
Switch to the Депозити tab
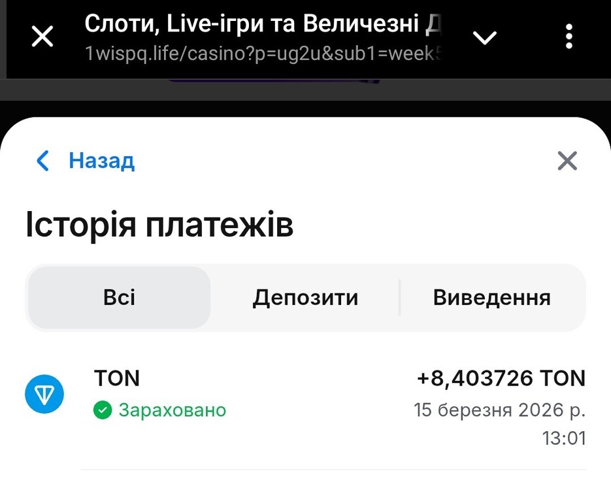(x=305, y=298)
